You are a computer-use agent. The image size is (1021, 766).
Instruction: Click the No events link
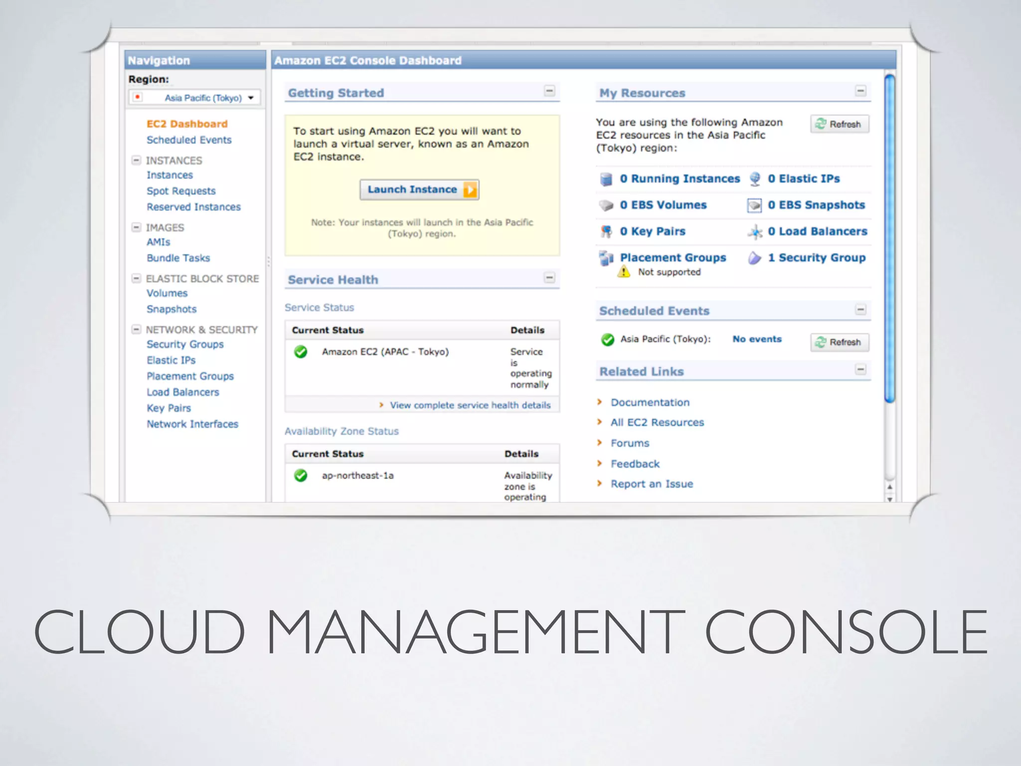point(757,339)
